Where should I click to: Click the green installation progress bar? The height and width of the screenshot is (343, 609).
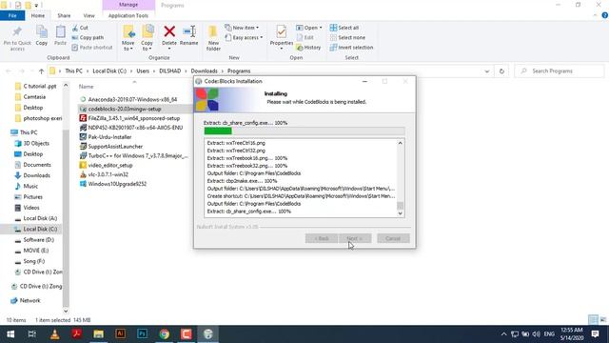(x=218, y=131)
